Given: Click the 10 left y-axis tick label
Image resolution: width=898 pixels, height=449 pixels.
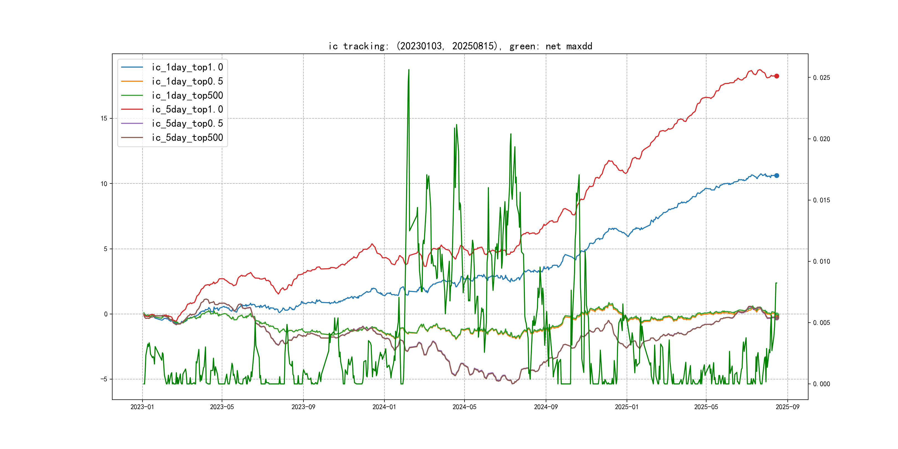Looking at the screenshot, I should pos(104,184).
